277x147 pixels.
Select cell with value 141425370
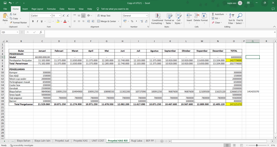(253, 92)
